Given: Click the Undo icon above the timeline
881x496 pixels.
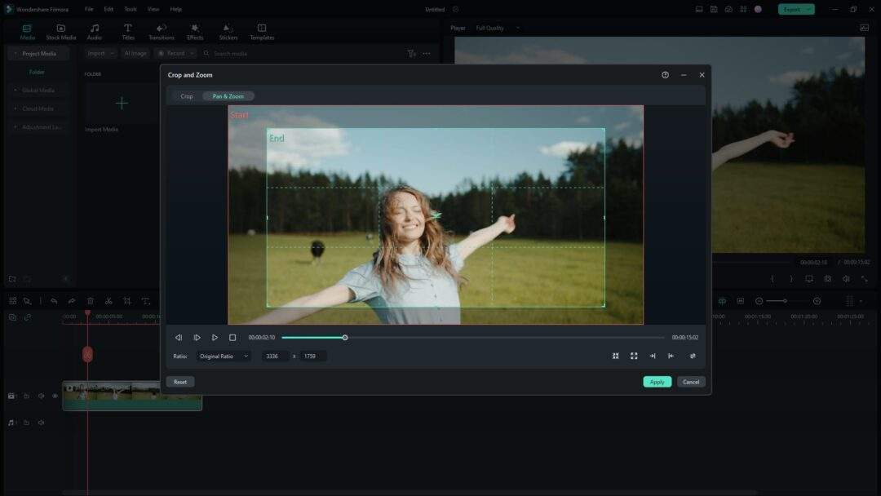Looking at the screenshot, I should tap(54, 300).
